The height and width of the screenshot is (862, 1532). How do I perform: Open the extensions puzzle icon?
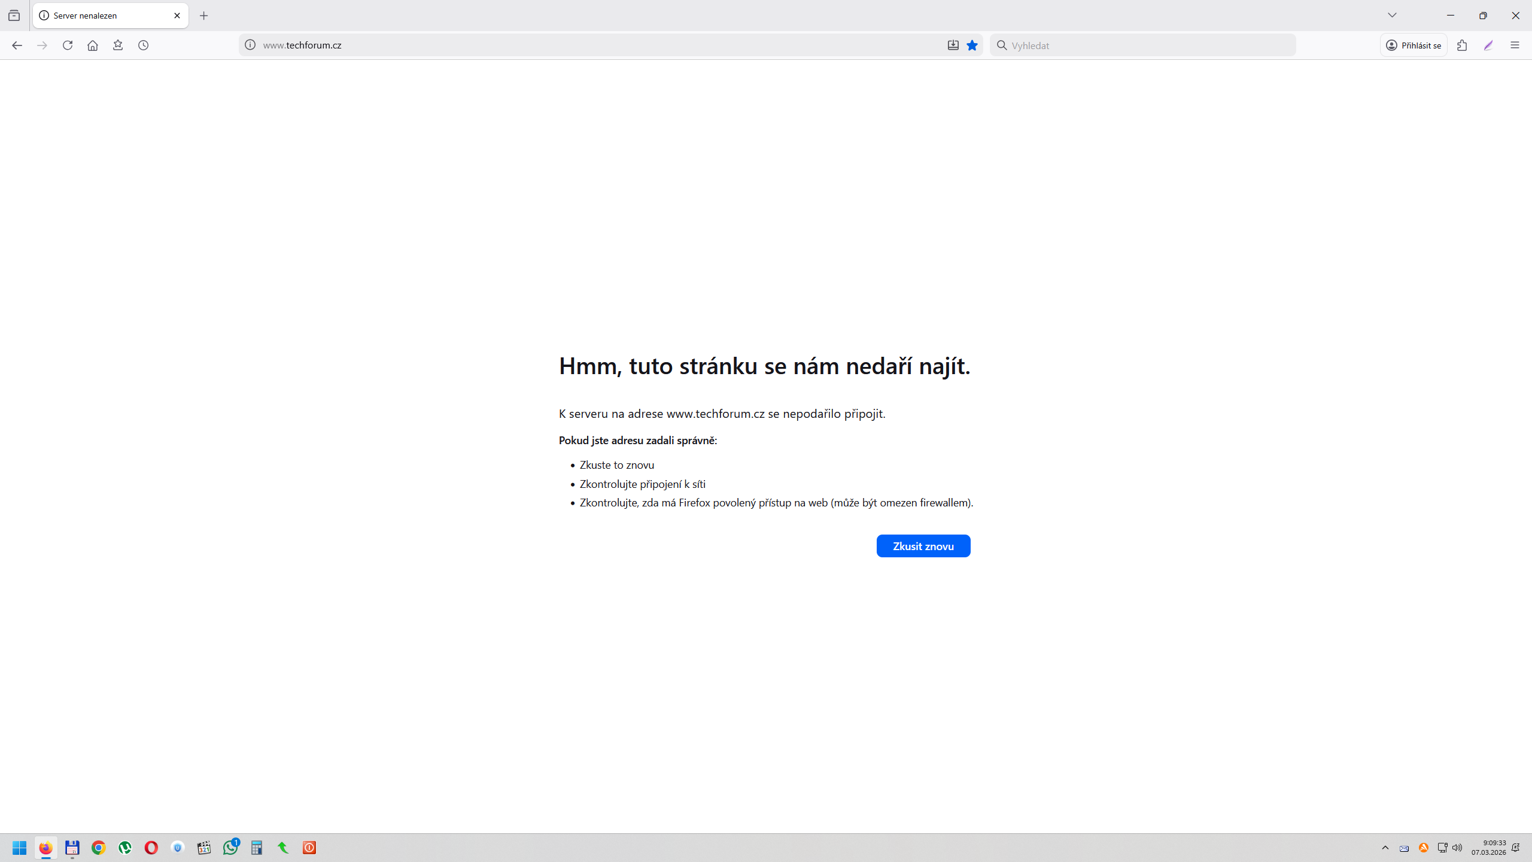click(x=1462, y=45)
